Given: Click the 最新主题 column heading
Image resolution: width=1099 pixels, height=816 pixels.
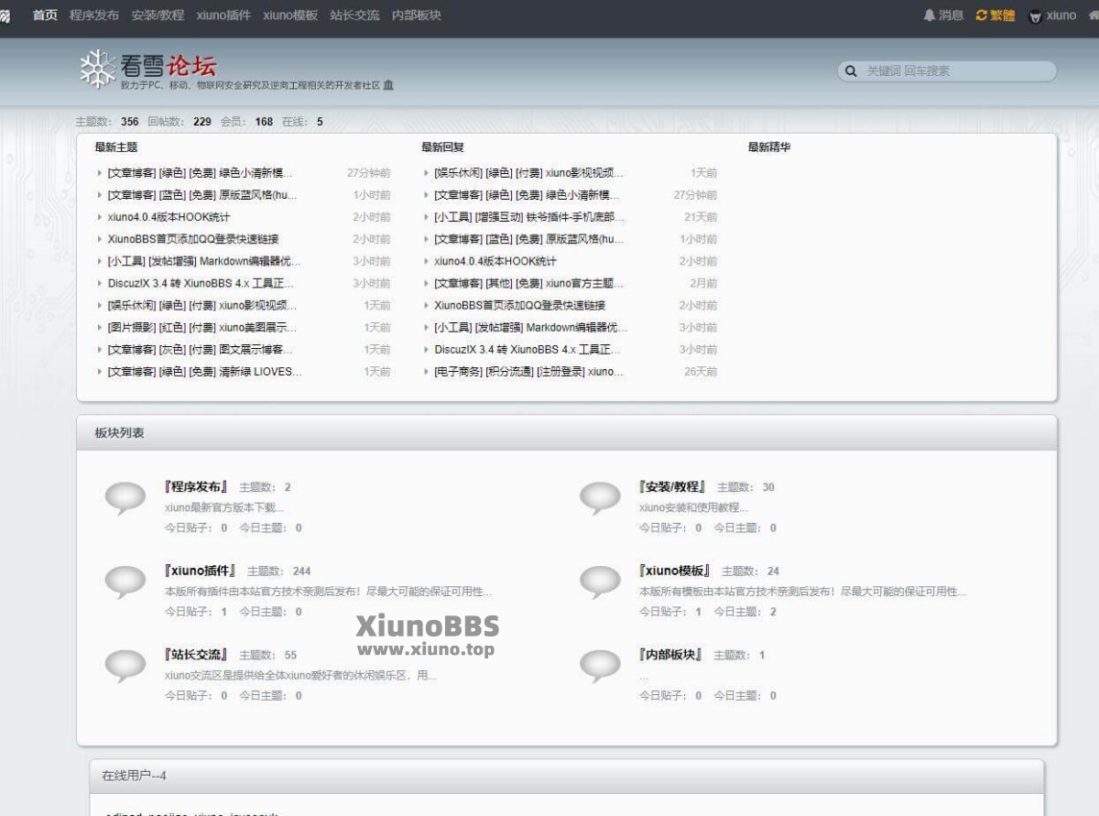Looking at the screenshot, I should click(x=116, y=147).
